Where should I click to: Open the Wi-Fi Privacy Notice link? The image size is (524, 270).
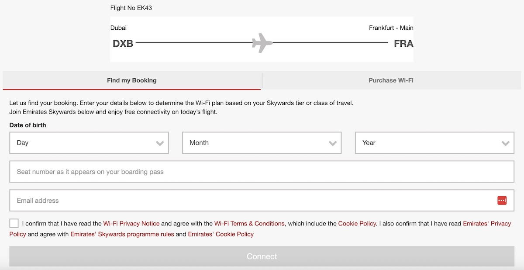click(x=131, y=223)
